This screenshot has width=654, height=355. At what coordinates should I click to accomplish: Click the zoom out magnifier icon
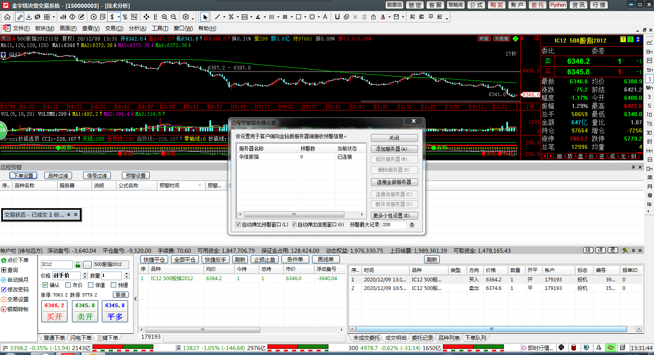coord(173,17)
